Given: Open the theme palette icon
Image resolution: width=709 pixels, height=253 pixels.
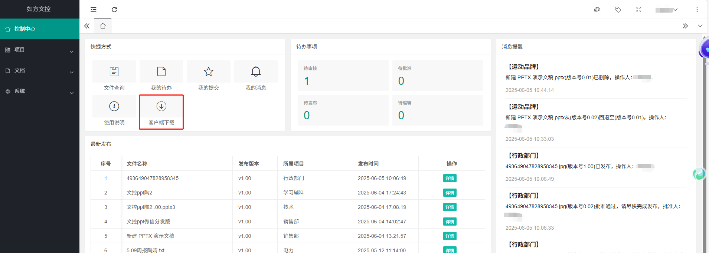Looking at the screenshot, I should [x=597, y=10].
